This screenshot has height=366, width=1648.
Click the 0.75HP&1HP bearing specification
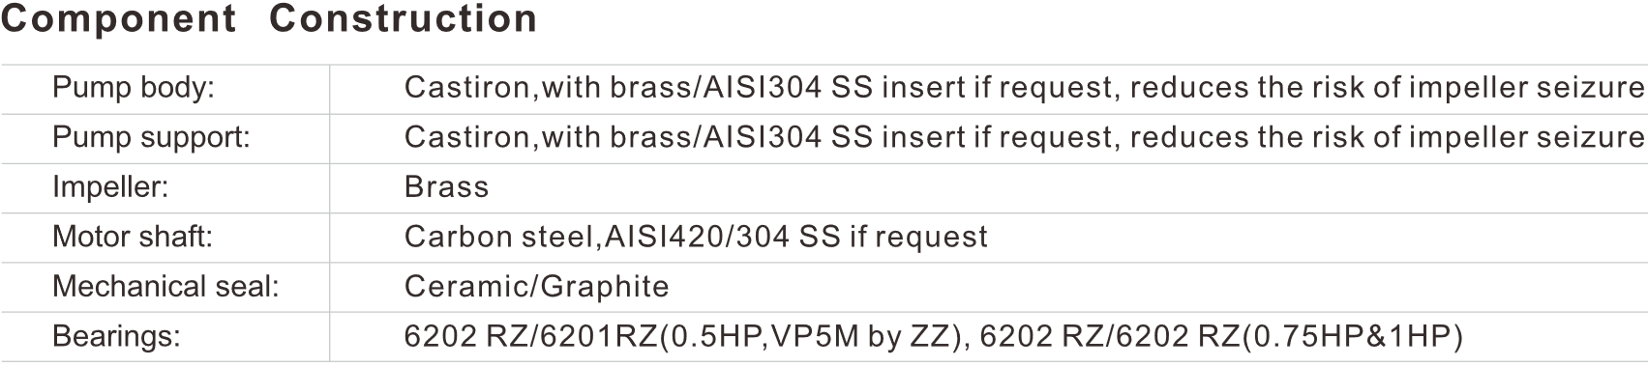(x=1353, y=336)
